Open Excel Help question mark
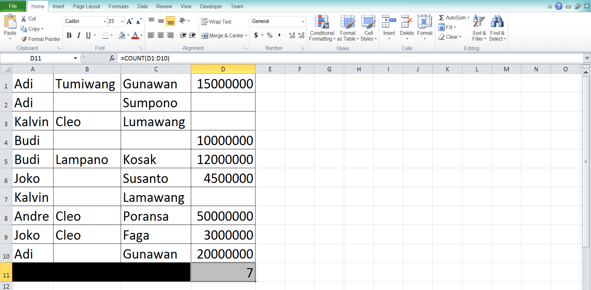591x290 pixels. 559,6
